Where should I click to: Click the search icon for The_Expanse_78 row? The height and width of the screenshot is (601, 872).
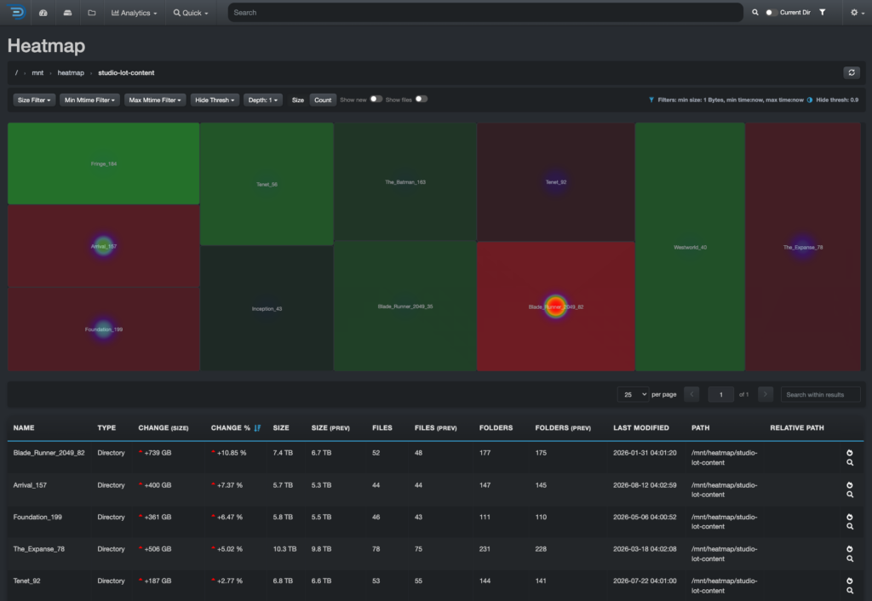850,558
